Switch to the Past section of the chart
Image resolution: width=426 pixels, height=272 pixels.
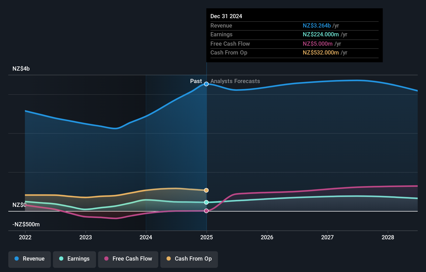click(x=196, y=81)
